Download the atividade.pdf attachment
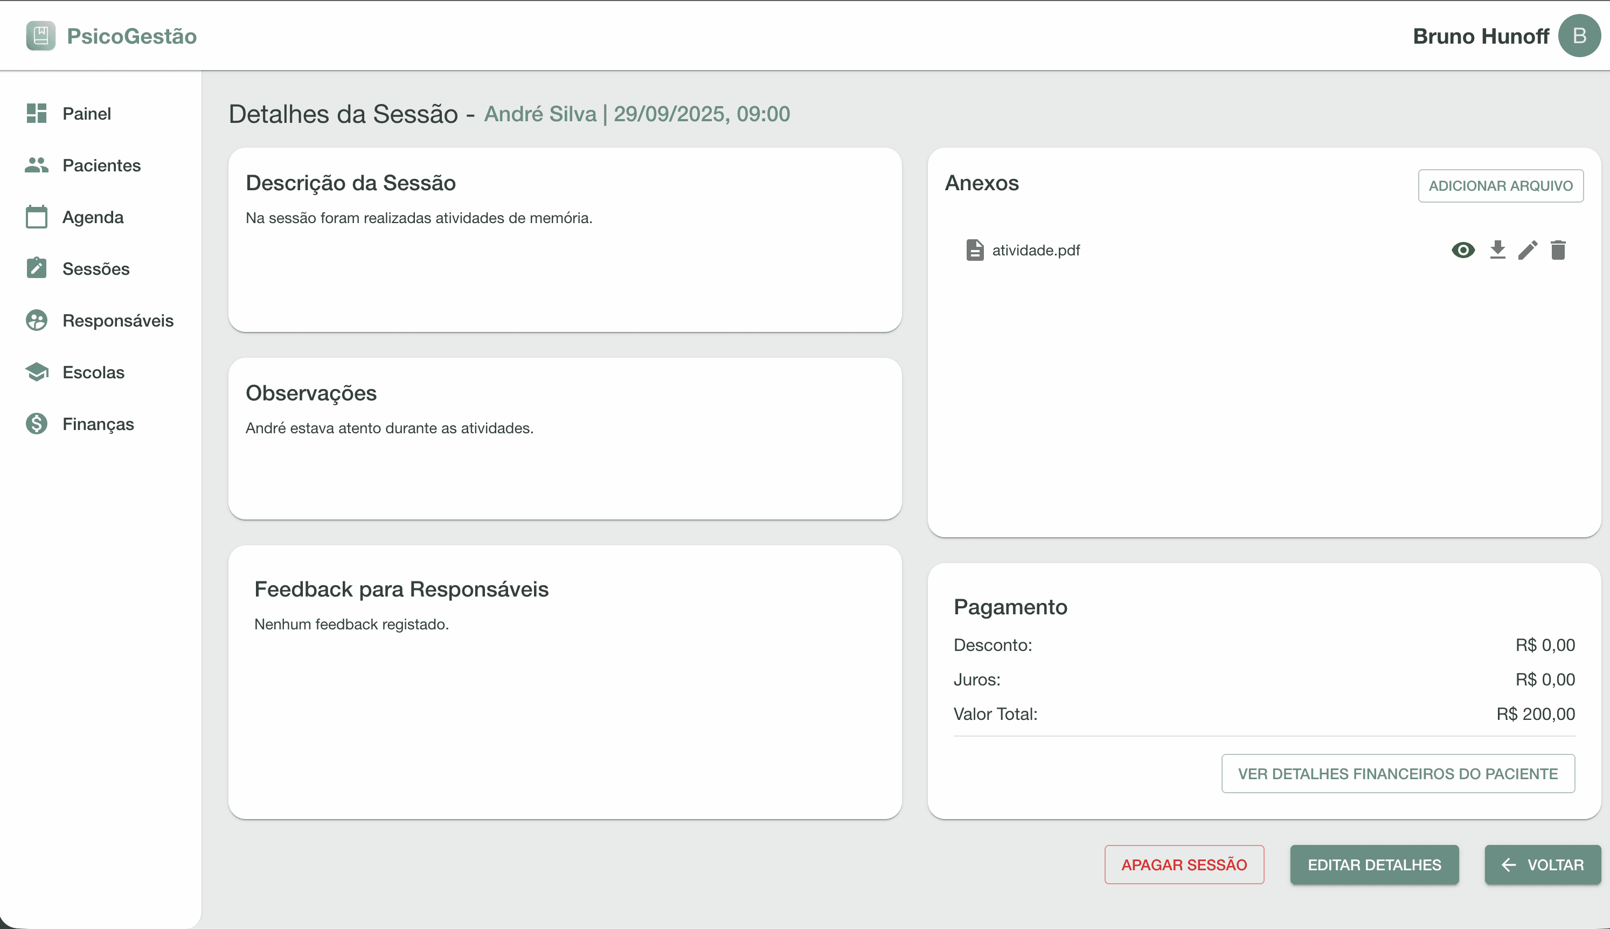The width and height of the screenshot is (1610, 929). [1496, 249]
